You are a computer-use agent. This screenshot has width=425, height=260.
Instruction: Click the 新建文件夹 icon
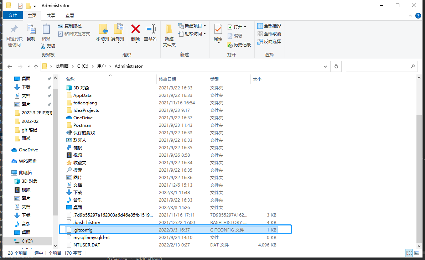[x=169, y=29]
